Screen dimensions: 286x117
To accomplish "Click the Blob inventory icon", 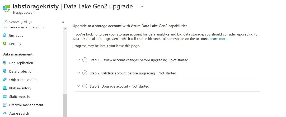I will (4, 88).
